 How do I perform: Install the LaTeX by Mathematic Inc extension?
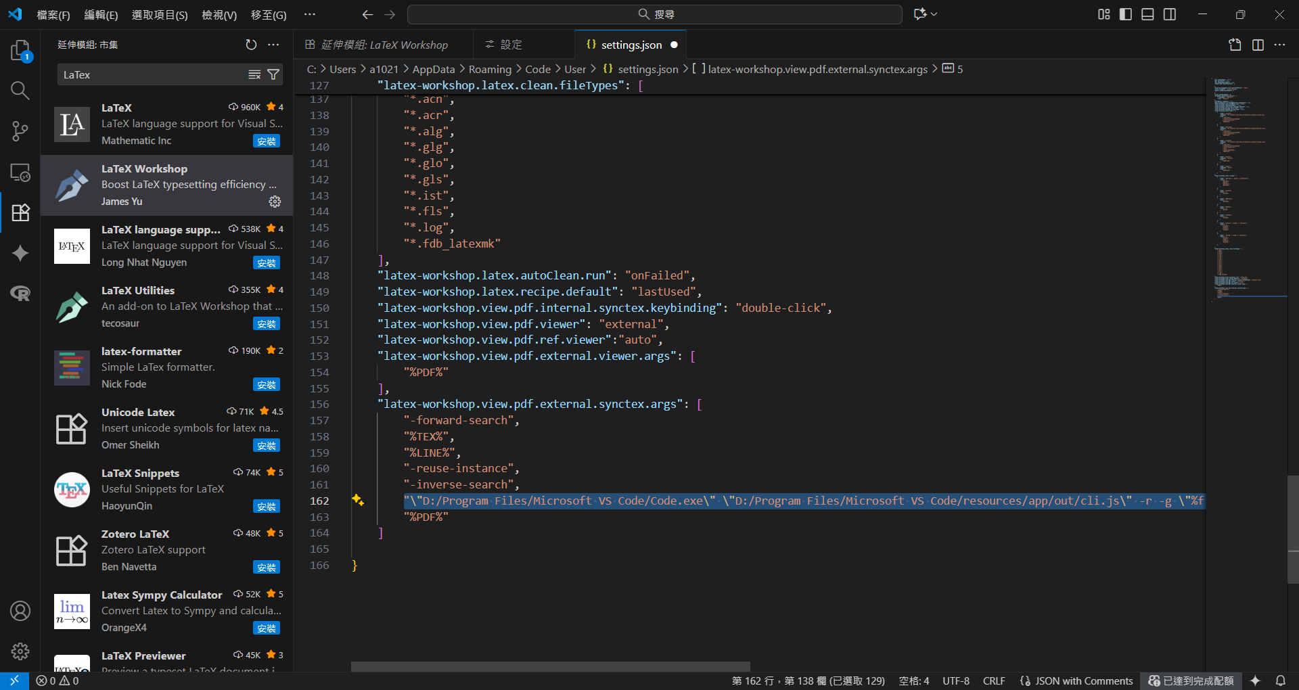click(x=267, y=141)
